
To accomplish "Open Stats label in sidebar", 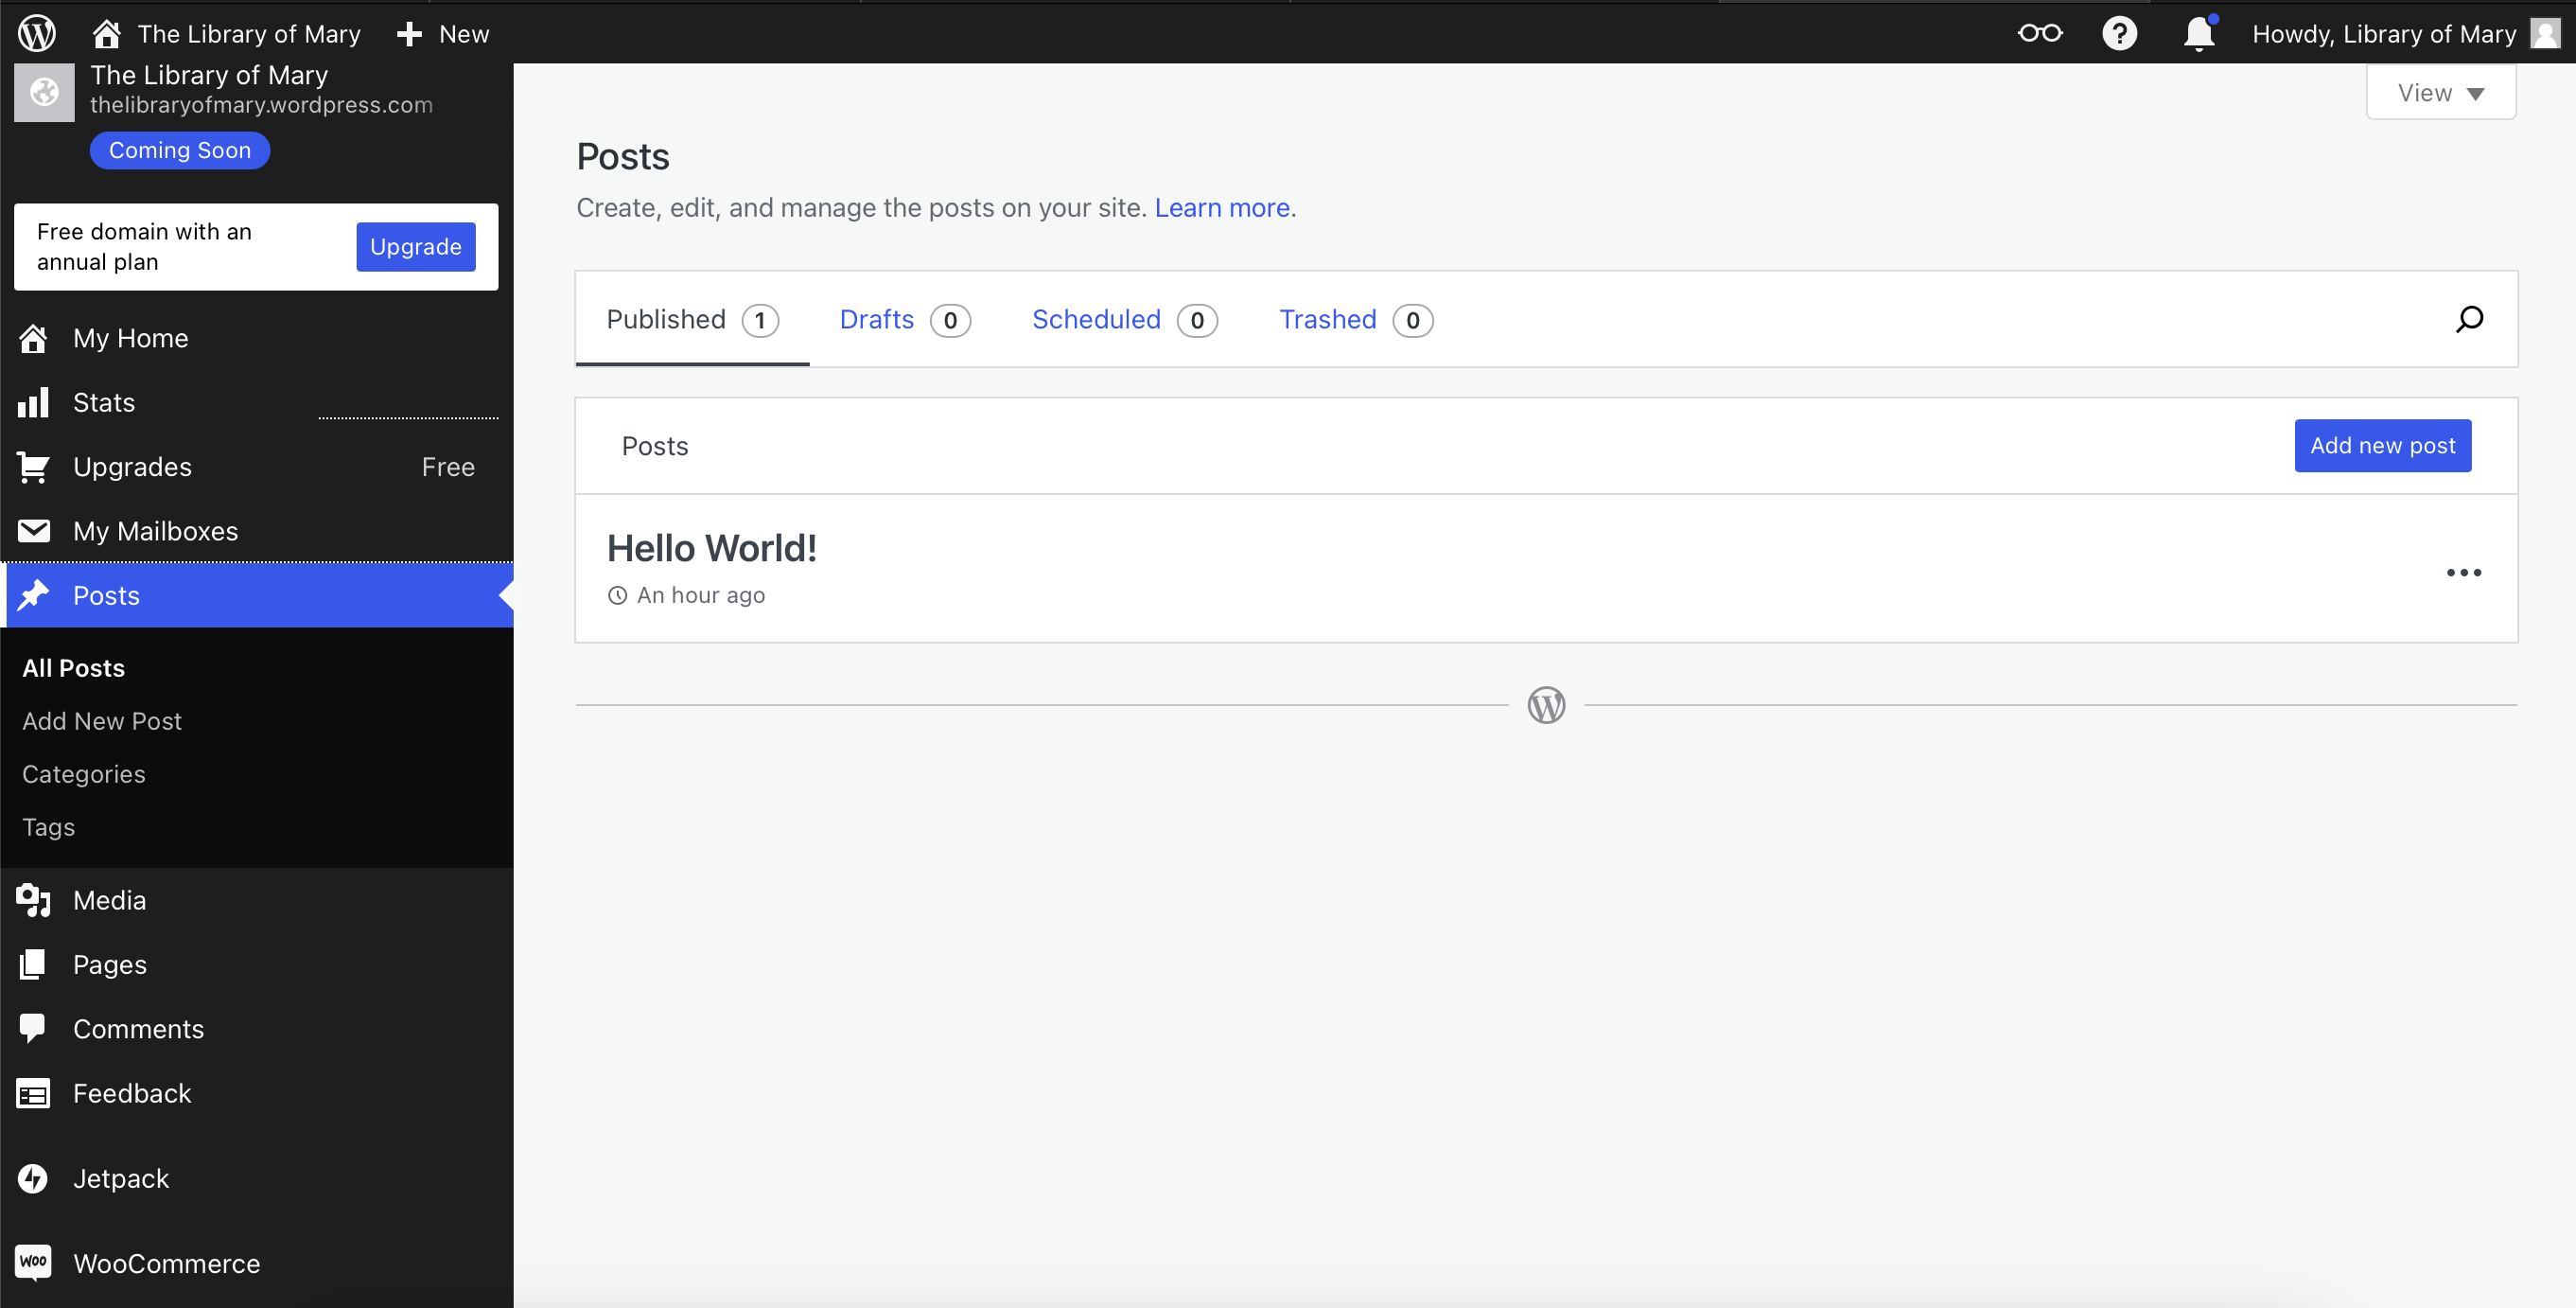I will click(104, 402).
